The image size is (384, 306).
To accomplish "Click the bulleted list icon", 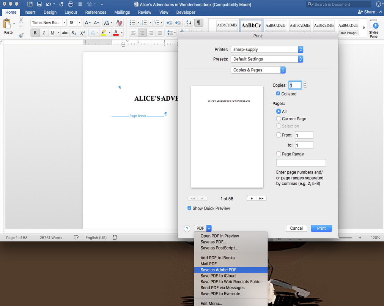I will 132,23.
